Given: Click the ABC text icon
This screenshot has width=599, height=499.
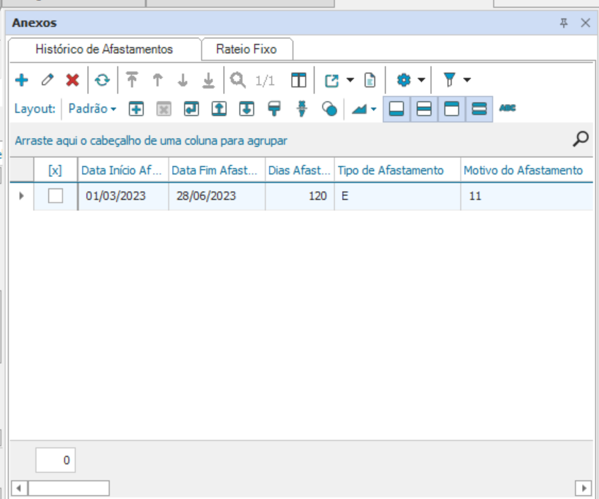Looking at the screenshot, I should point(508,108).
